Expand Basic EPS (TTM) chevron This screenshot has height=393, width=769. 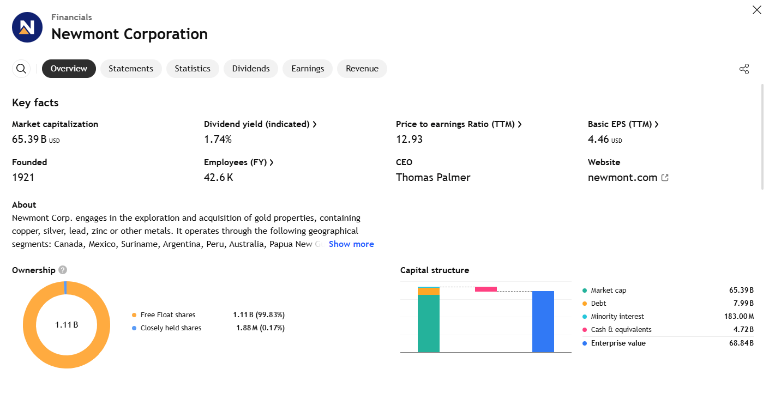657,124
